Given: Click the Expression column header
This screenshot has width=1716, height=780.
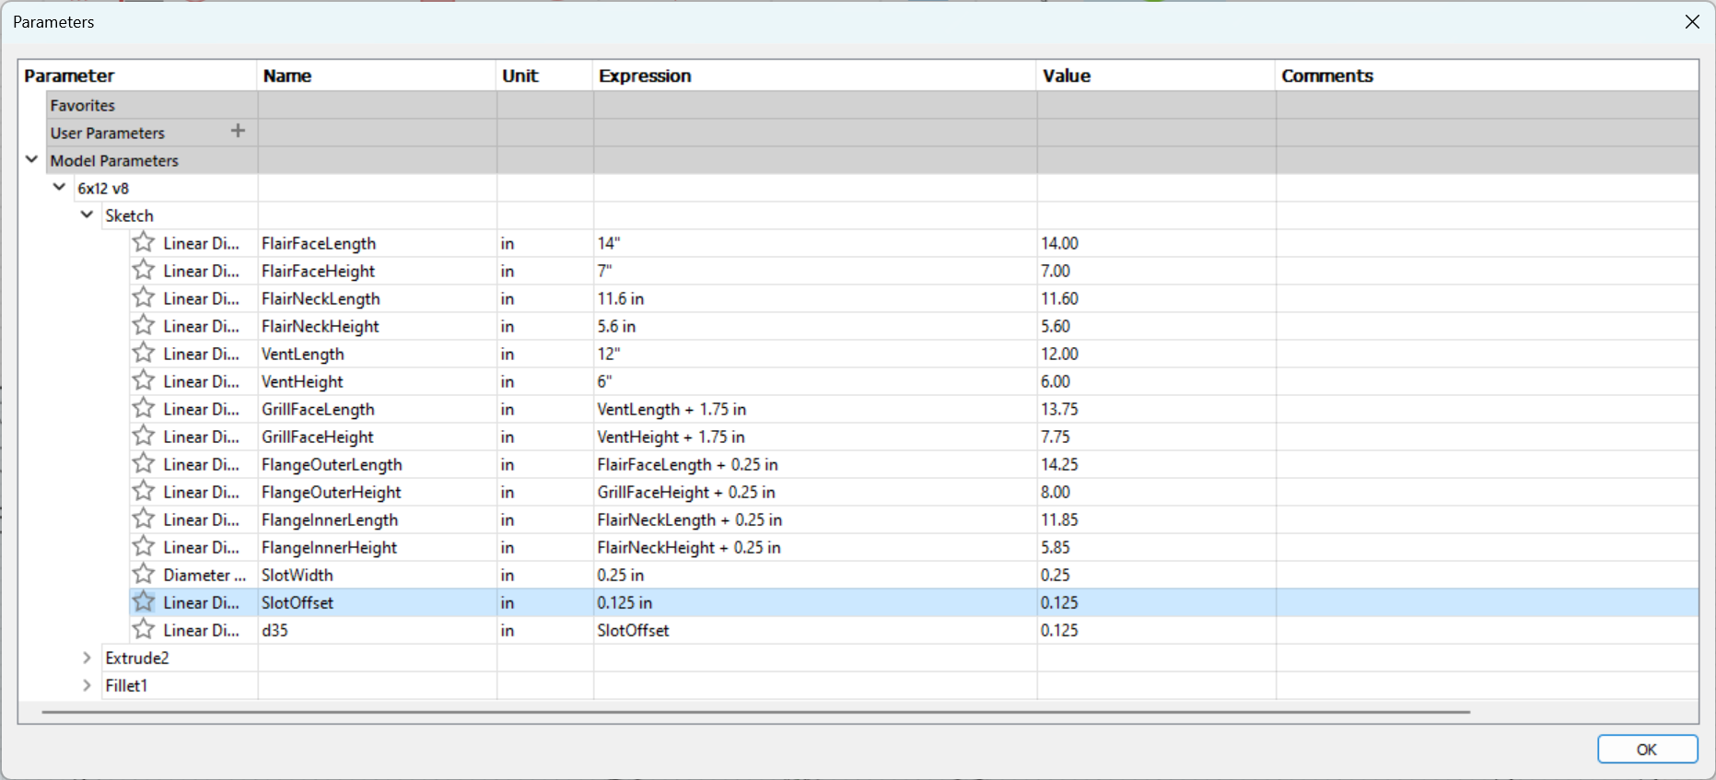Looking at the screenshot, I should (x=645, y=76).
